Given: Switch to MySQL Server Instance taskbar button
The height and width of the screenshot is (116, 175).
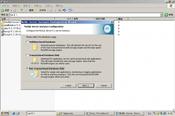Looking at the screenshot, I should (129, 113).
